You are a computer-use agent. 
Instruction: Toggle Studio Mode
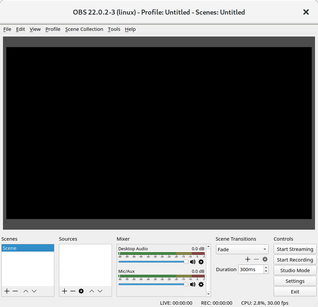click(295, 270)
